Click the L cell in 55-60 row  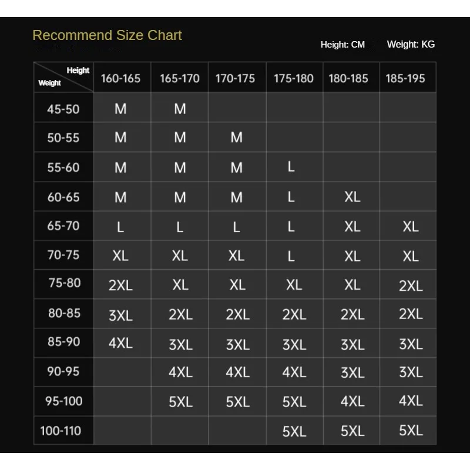click(291, 167)
